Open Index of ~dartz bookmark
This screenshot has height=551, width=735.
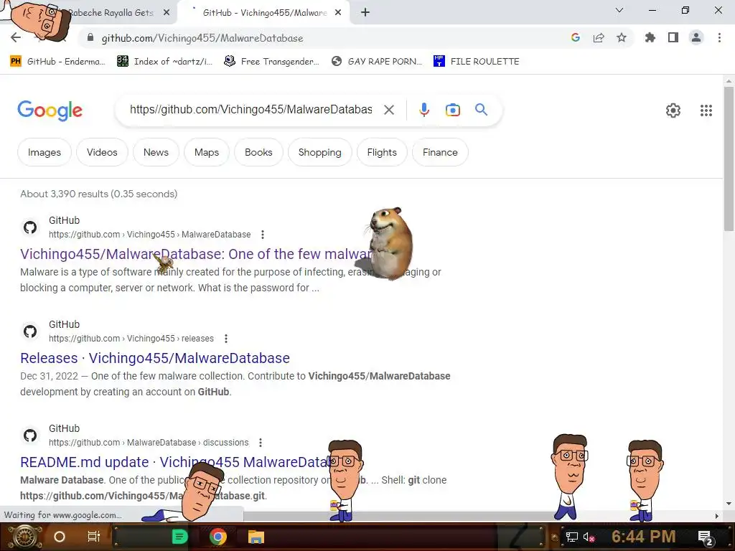(165, 62)
